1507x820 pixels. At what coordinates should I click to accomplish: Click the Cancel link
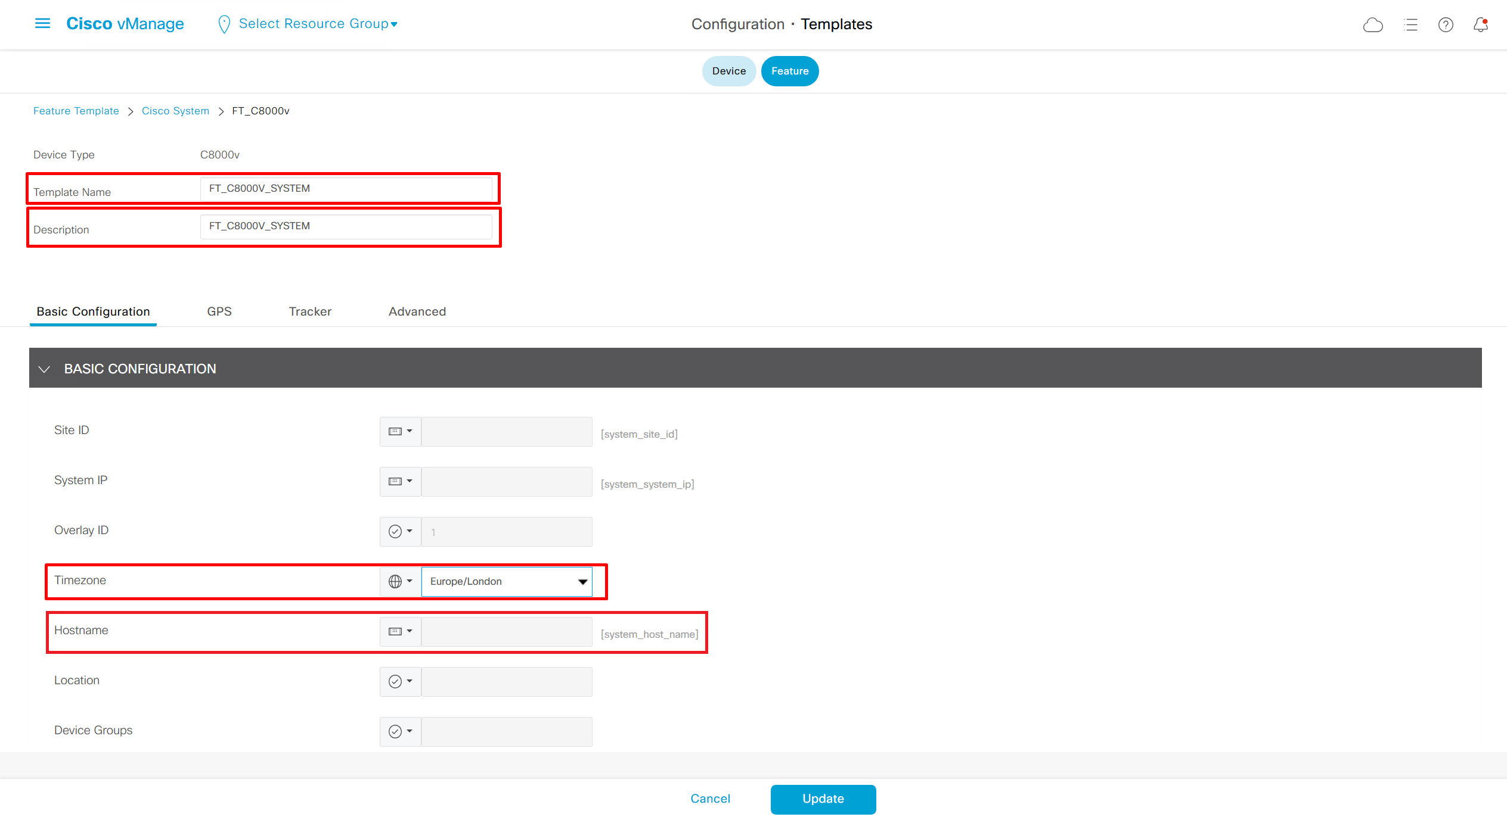click(710, 799)
